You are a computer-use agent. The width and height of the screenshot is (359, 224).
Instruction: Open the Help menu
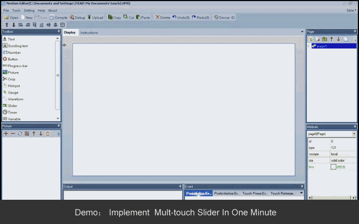pyautogui.click(x=41, y=10)
